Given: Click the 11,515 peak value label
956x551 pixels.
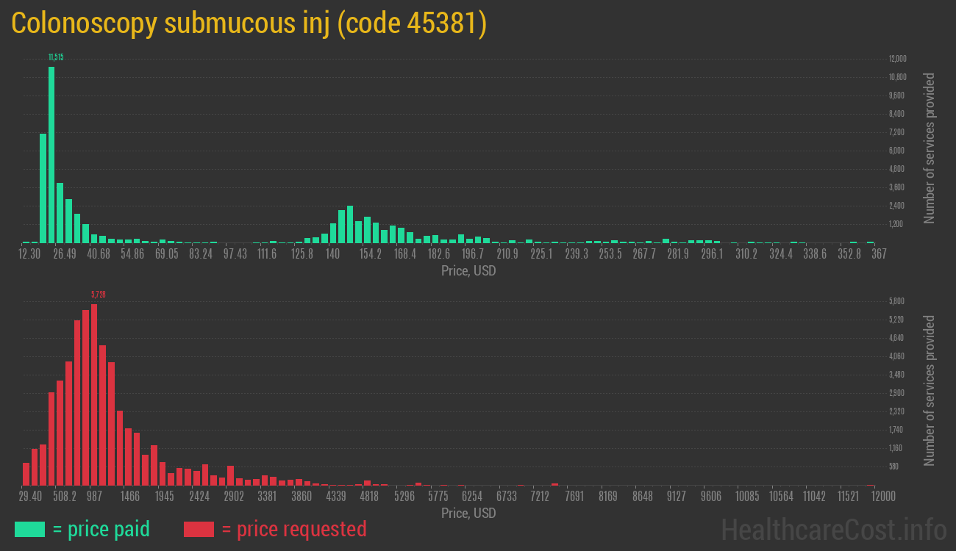Looking at the screenshot, I should (x=56, y=57).
